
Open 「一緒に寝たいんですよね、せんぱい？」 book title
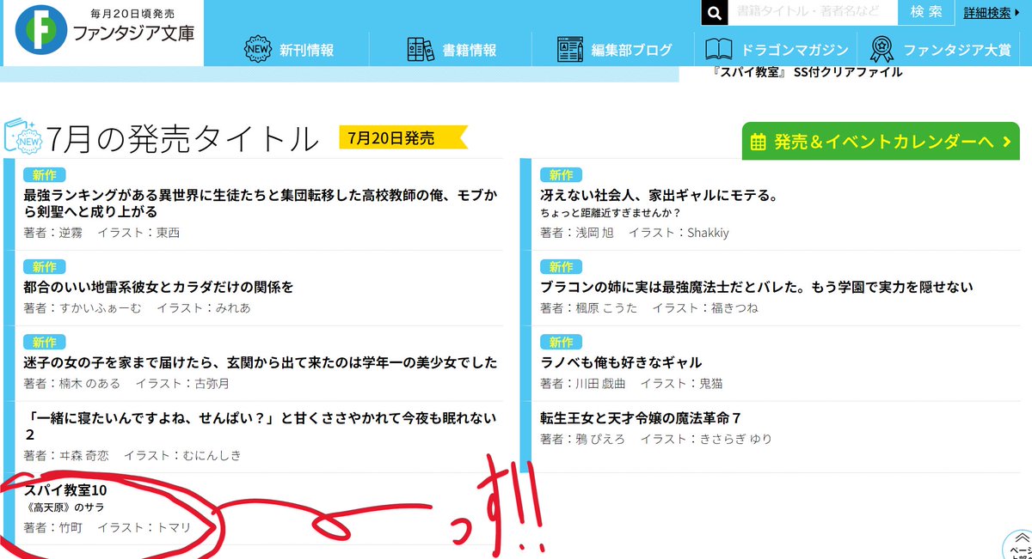click(260, 426)
